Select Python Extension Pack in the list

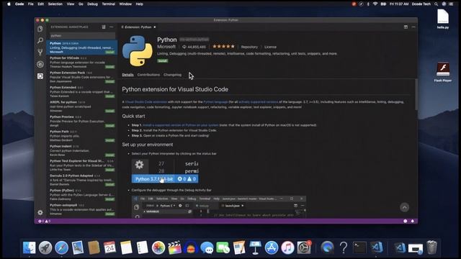[82, 77]
